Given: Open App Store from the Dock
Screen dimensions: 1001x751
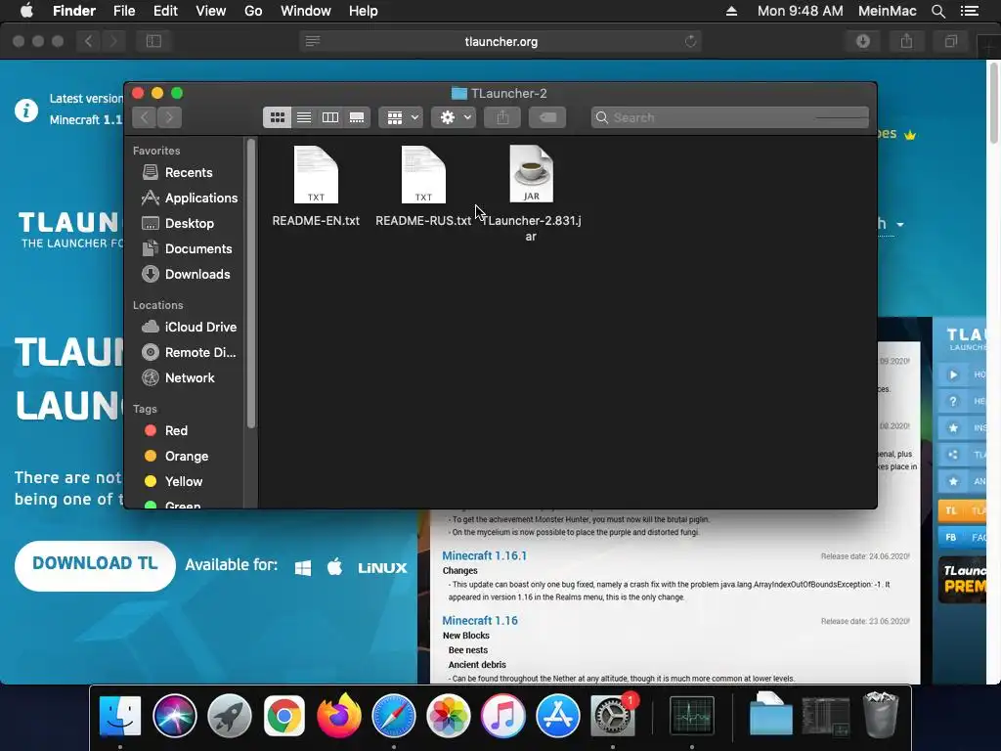Looking at the screenshot, I should tap(558, 715).
